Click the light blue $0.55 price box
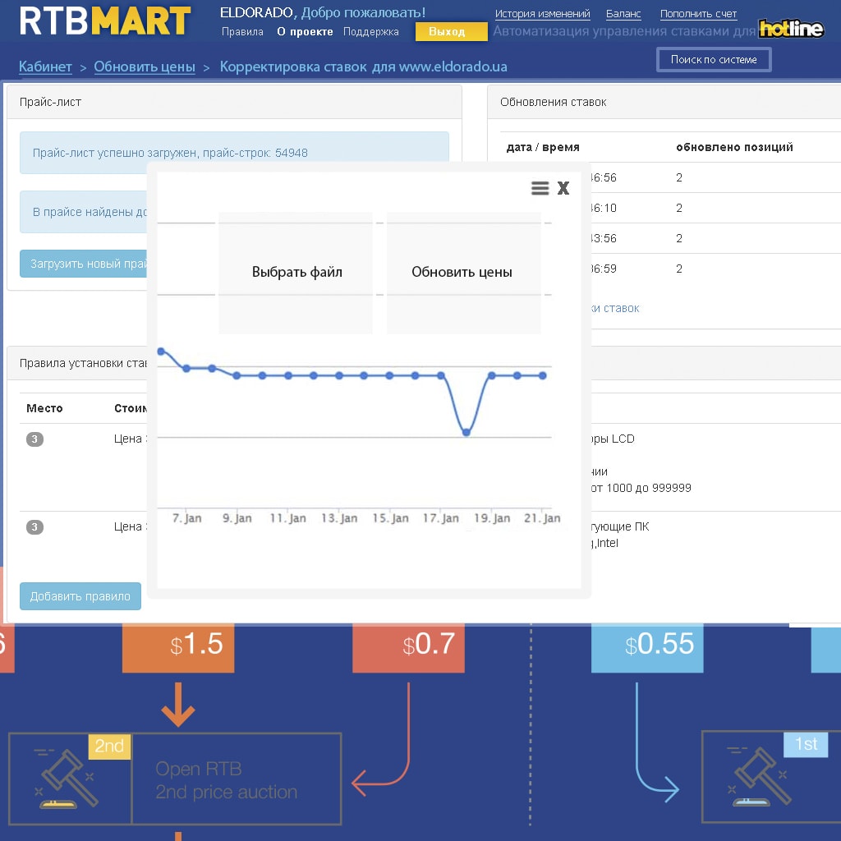This screenshot has height=841, width=841. pyautogui.click(x=647, y=647)
